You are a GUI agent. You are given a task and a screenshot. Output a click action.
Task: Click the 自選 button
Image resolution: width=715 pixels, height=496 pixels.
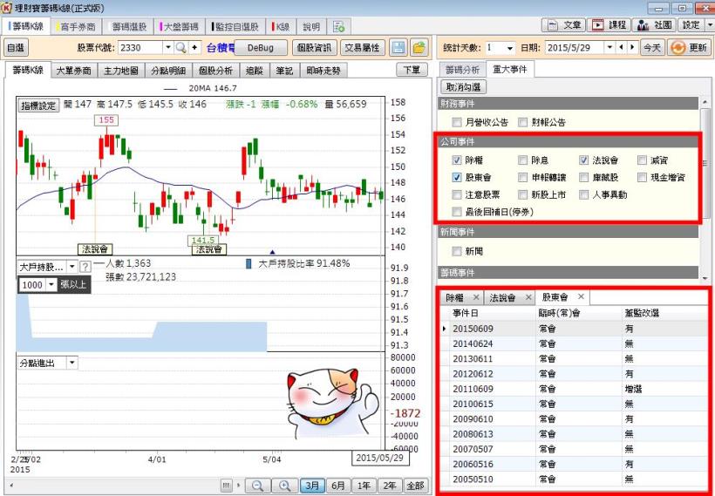[16, 47]
